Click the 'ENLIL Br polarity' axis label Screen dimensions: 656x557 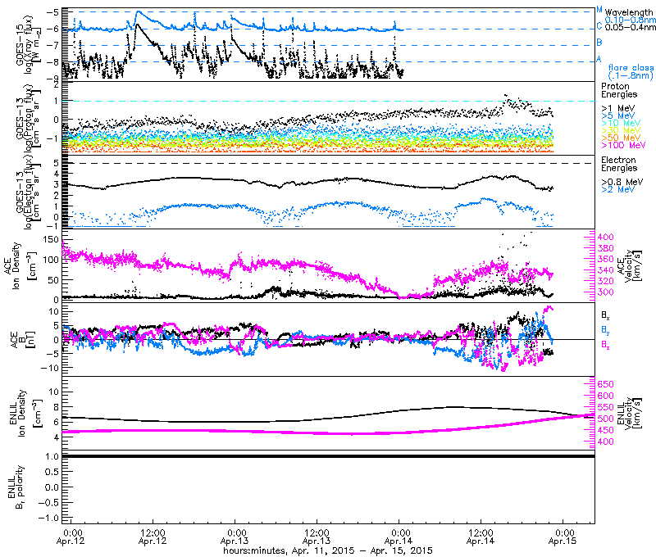pos(16,487)
